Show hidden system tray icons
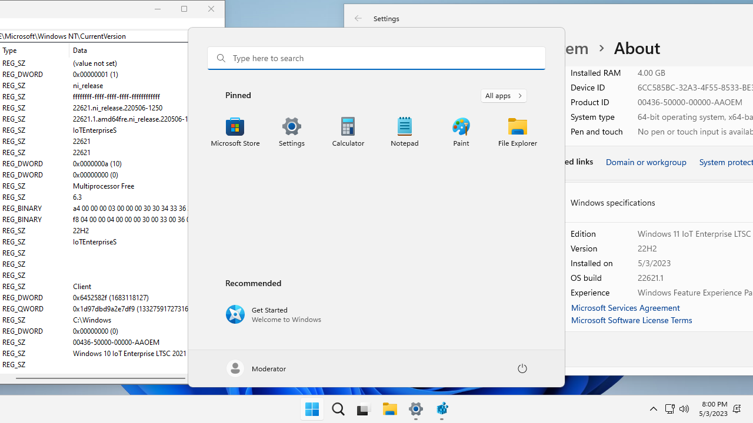 click(x=654, y=409)
